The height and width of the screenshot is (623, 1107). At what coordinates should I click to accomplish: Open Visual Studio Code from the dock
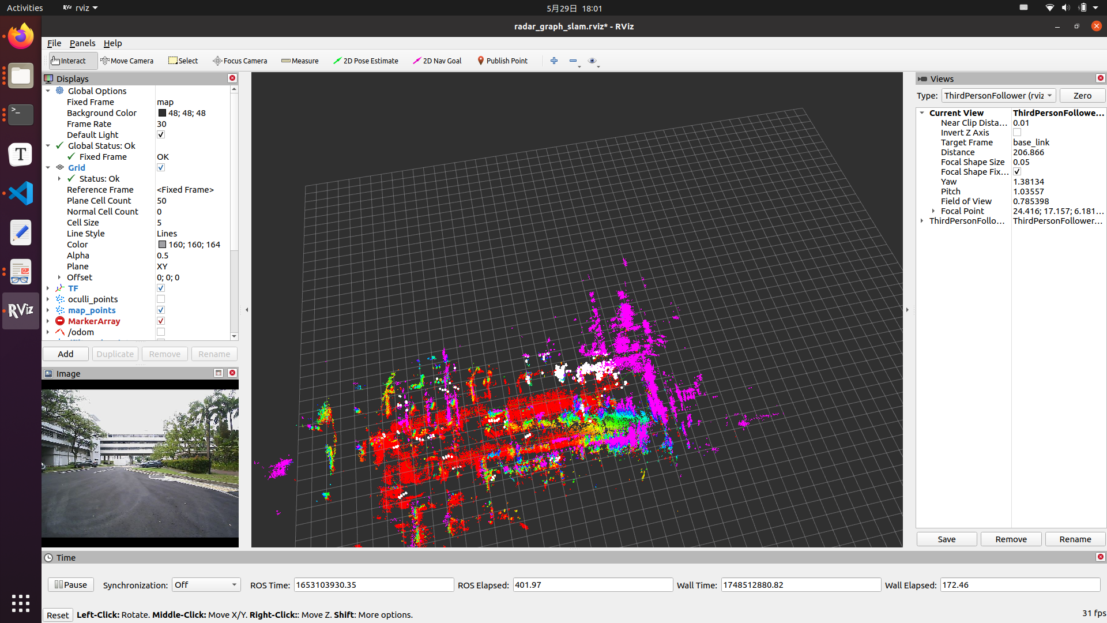tap(21, 193)
